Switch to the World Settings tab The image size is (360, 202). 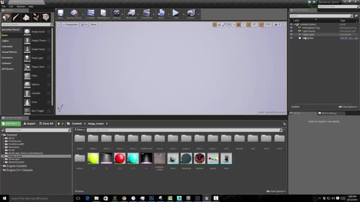click(328, 113)
